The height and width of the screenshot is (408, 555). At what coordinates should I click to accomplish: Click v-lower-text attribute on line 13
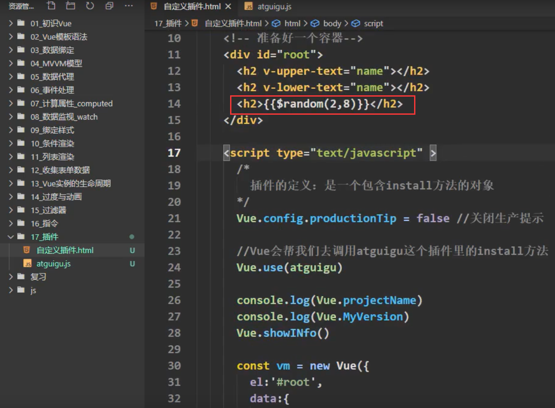[x=303, y=87]
